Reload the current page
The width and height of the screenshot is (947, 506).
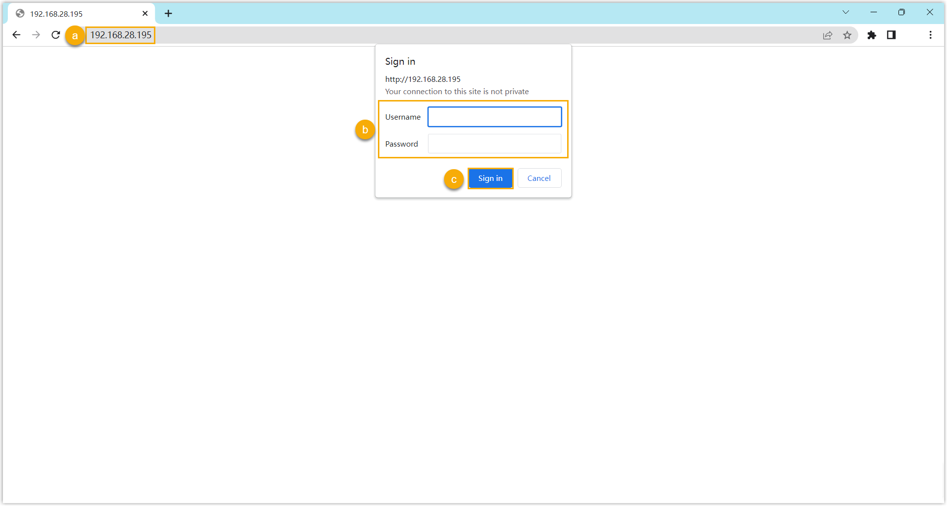click(56, 35)
